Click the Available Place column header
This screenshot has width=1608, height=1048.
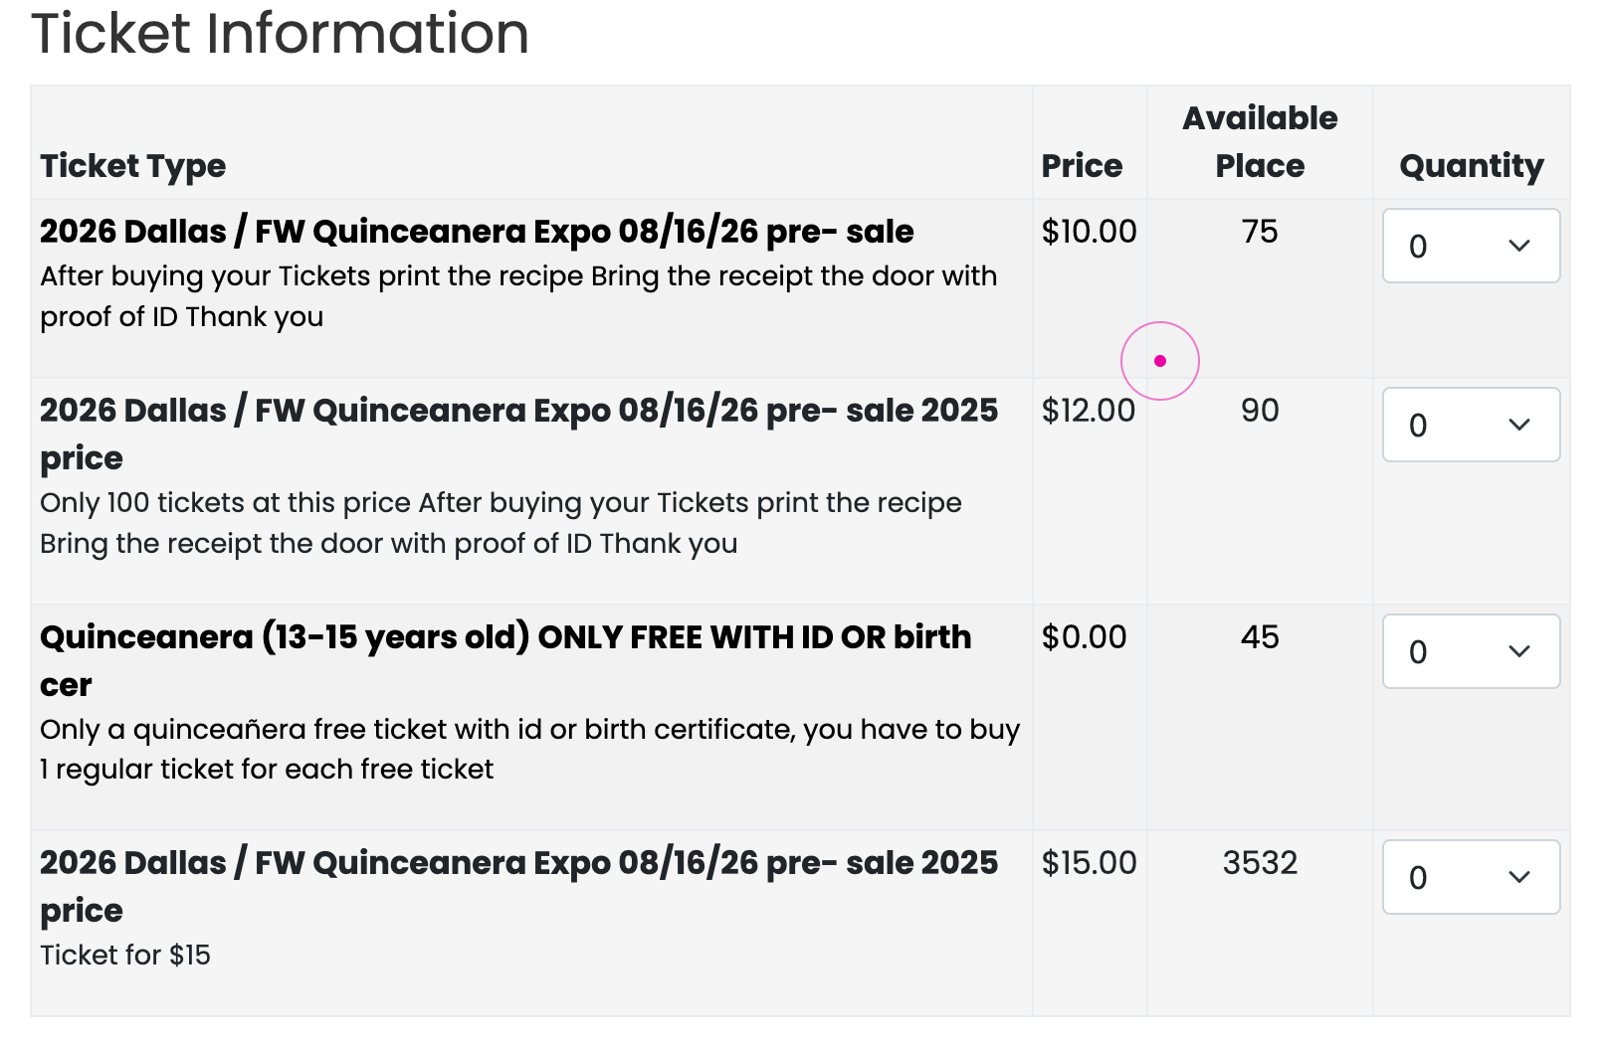(1260, 141)
